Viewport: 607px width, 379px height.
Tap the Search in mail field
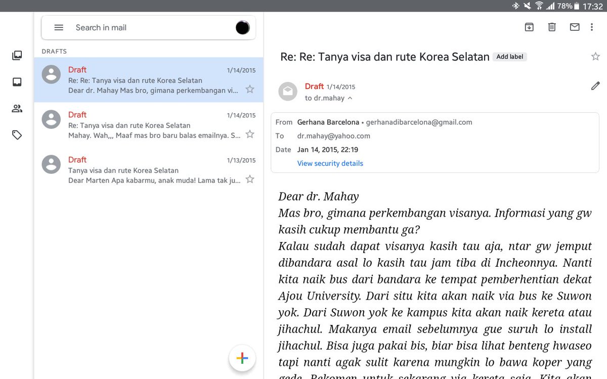(126, 28)
